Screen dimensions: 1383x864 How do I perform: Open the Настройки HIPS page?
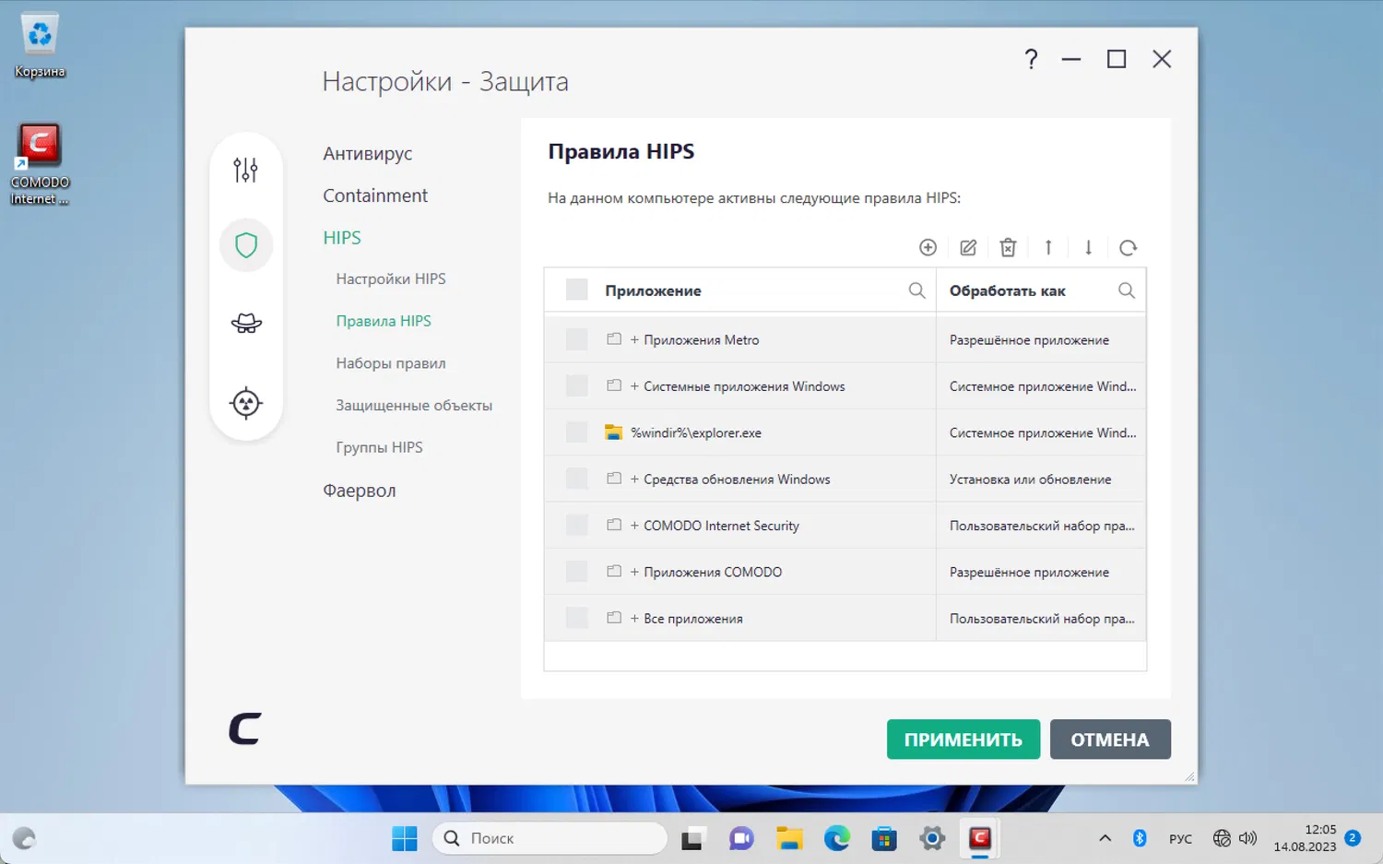391,278
